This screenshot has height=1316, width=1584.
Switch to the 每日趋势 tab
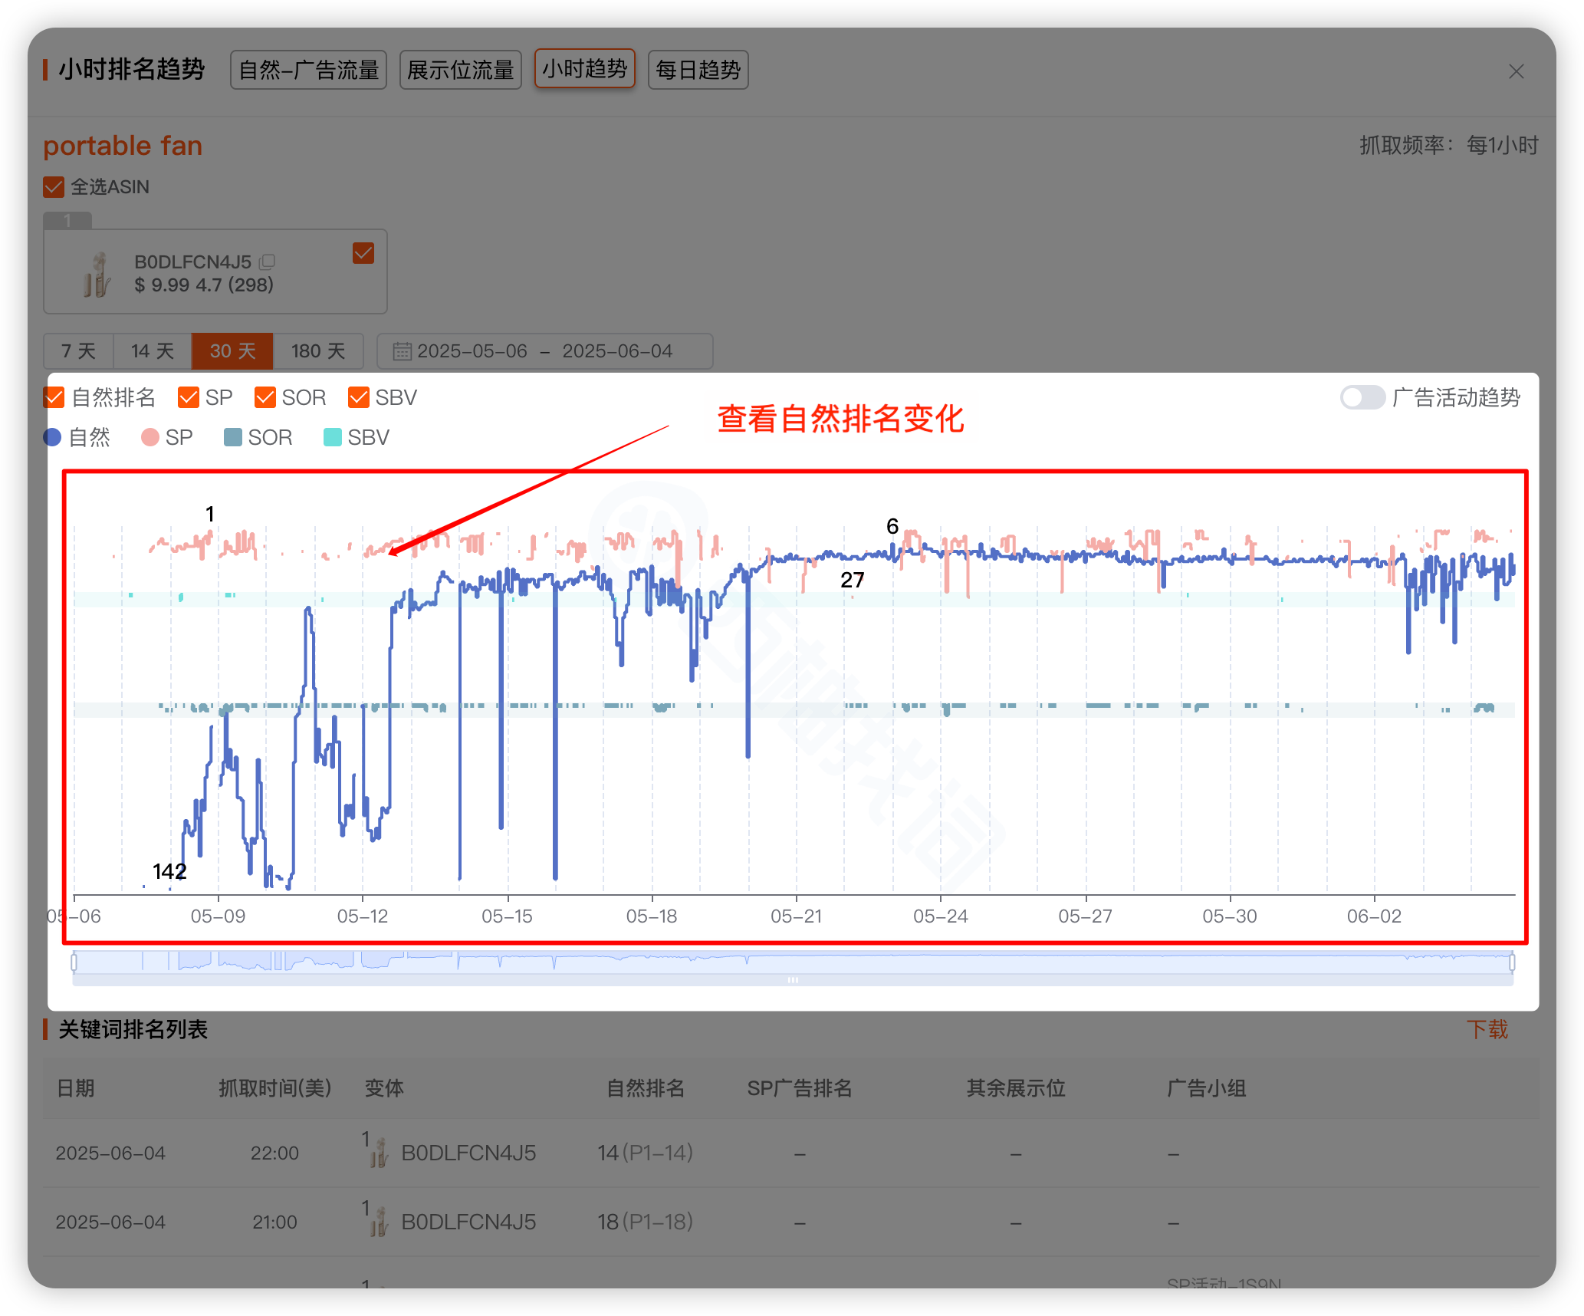pyautogui.click(x=698, y=70)
